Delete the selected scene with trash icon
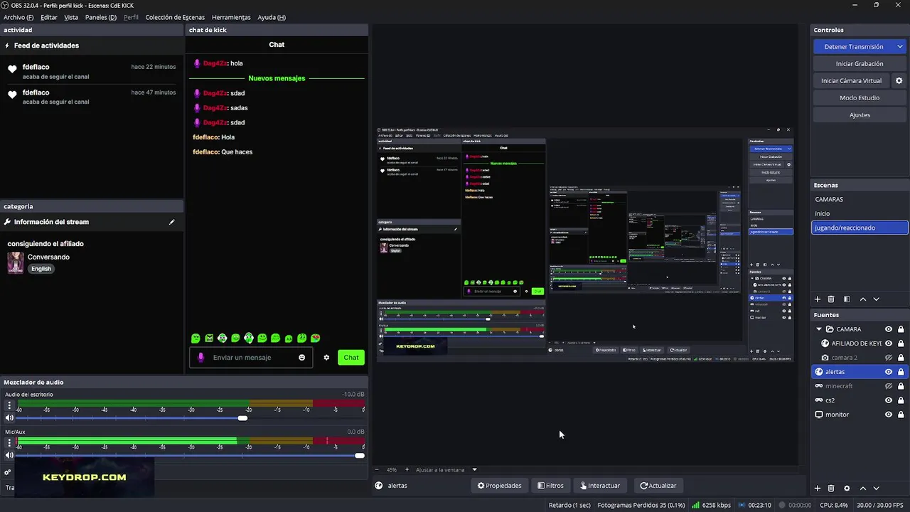Image resolution: width=910 pixels, height=512 pixels. [831, 299]
